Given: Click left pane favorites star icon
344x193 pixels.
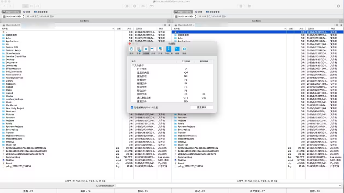Looking at the screenshot, I should pyautogui.click(x=169, y=25).
